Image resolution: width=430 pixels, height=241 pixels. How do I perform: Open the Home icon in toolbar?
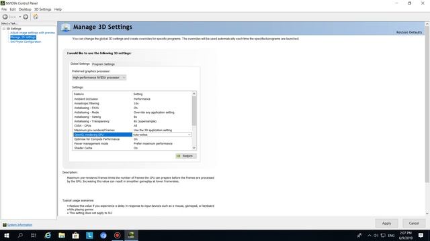click(36, 17)
